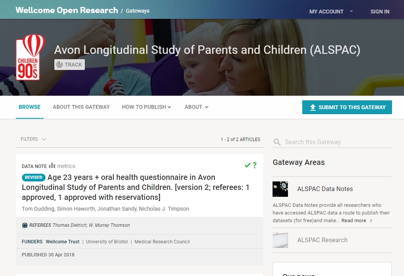Click author Nicholas J. Timpson
The width and height of the screenshot is (404, 276).
(x=164, y=209)
